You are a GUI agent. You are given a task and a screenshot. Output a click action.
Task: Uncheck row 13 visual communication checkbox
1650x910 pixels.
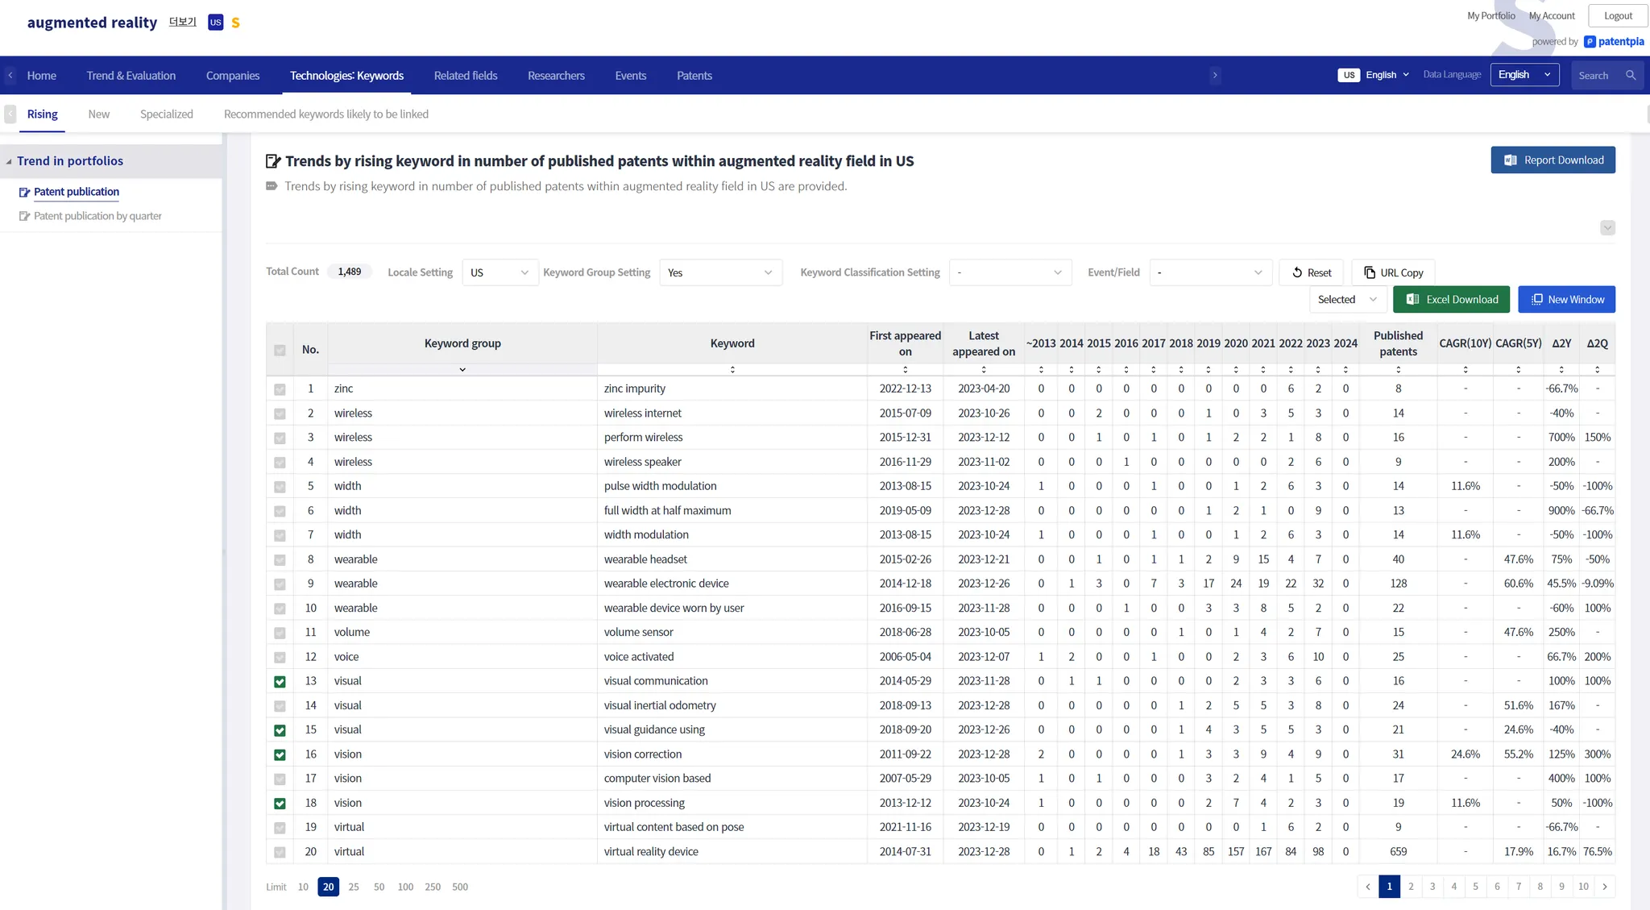(x=280, y=682)
